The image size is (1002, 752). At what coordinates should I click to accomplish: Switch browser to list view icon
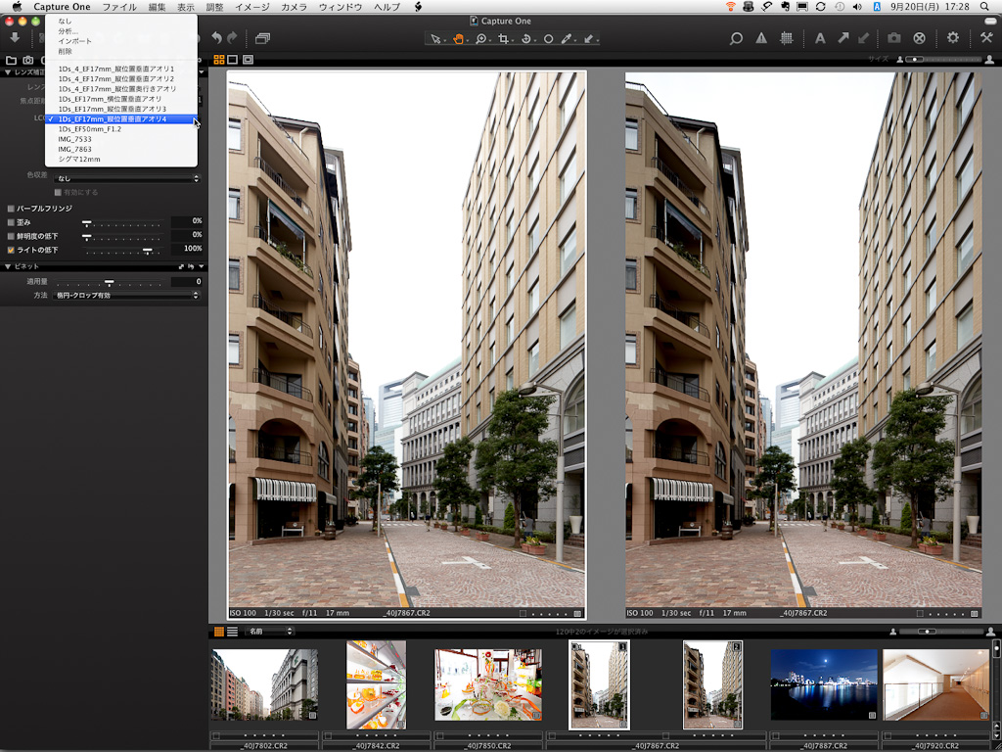click(x=232, y=632)
